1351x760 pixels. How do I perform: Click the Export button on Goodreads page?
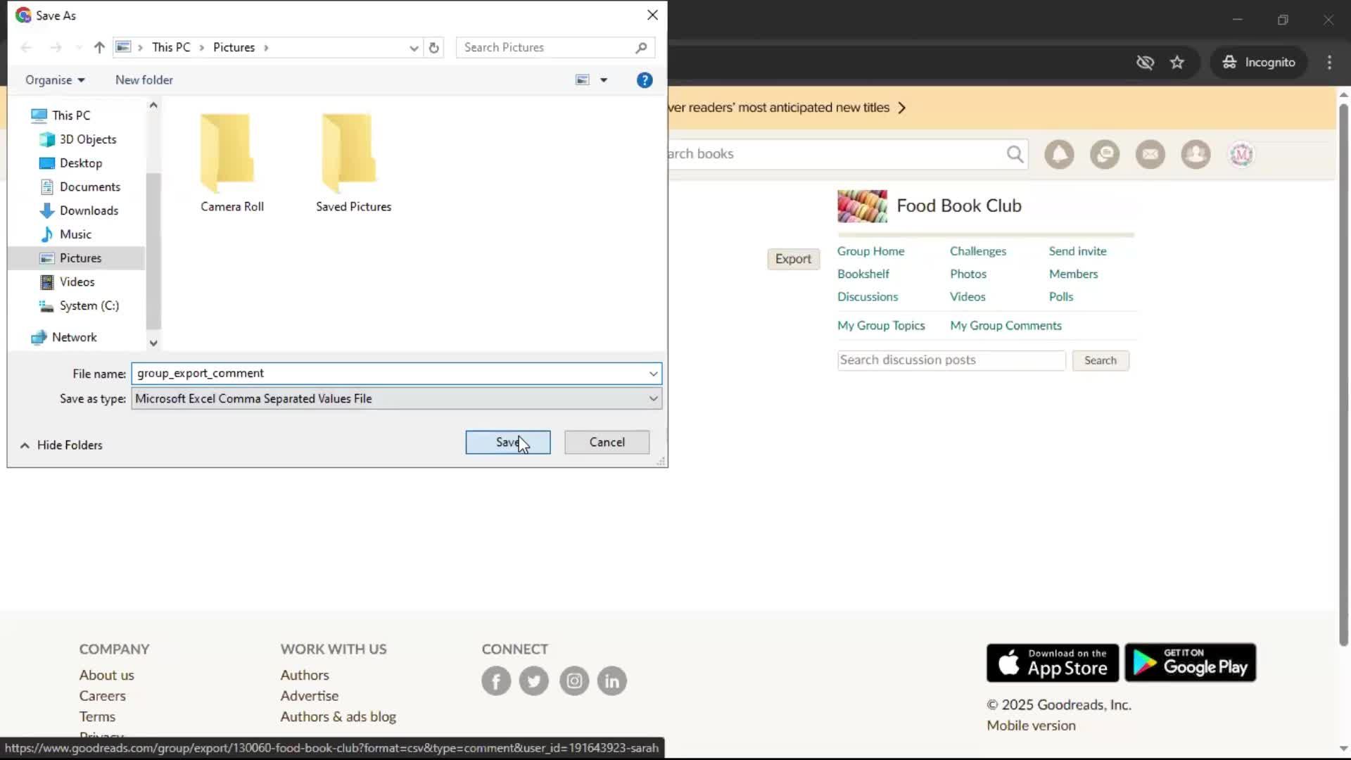coord(793,258)
